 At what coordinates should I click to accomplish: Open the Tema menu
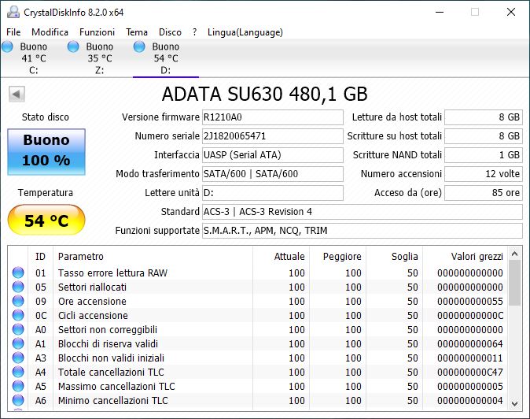point(137,32)
